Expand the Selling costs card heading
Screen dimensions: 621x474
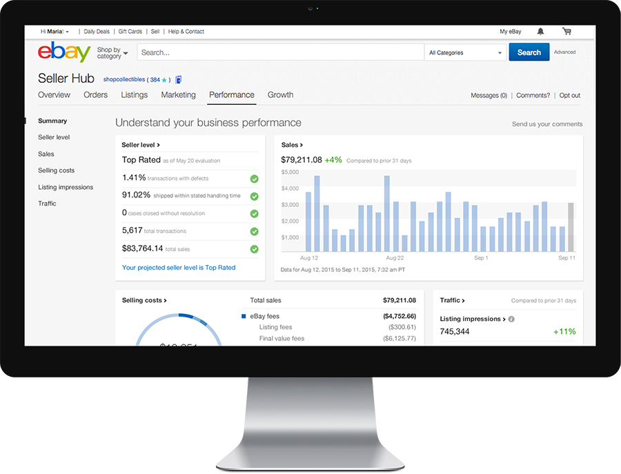(x=144, y=300)
